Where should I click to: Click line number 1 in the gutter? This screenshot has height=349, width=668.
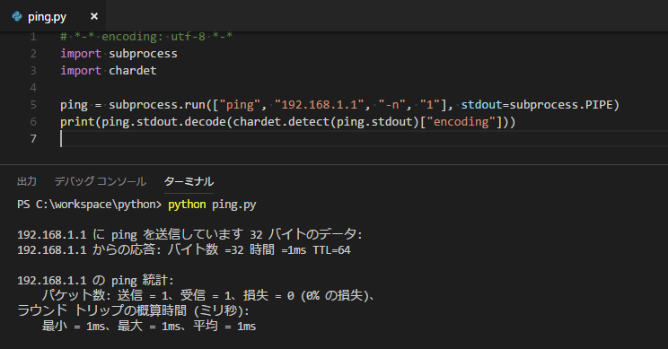tap(33, 37)
